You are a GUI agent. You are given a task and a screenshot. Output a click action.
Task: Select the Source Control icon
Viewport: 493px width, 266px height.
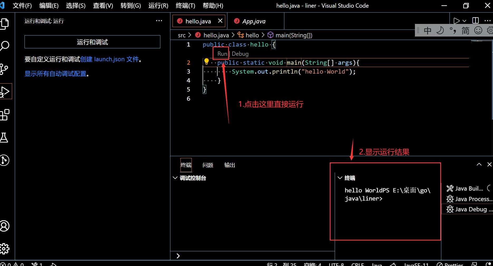click(x=5, y=69)
